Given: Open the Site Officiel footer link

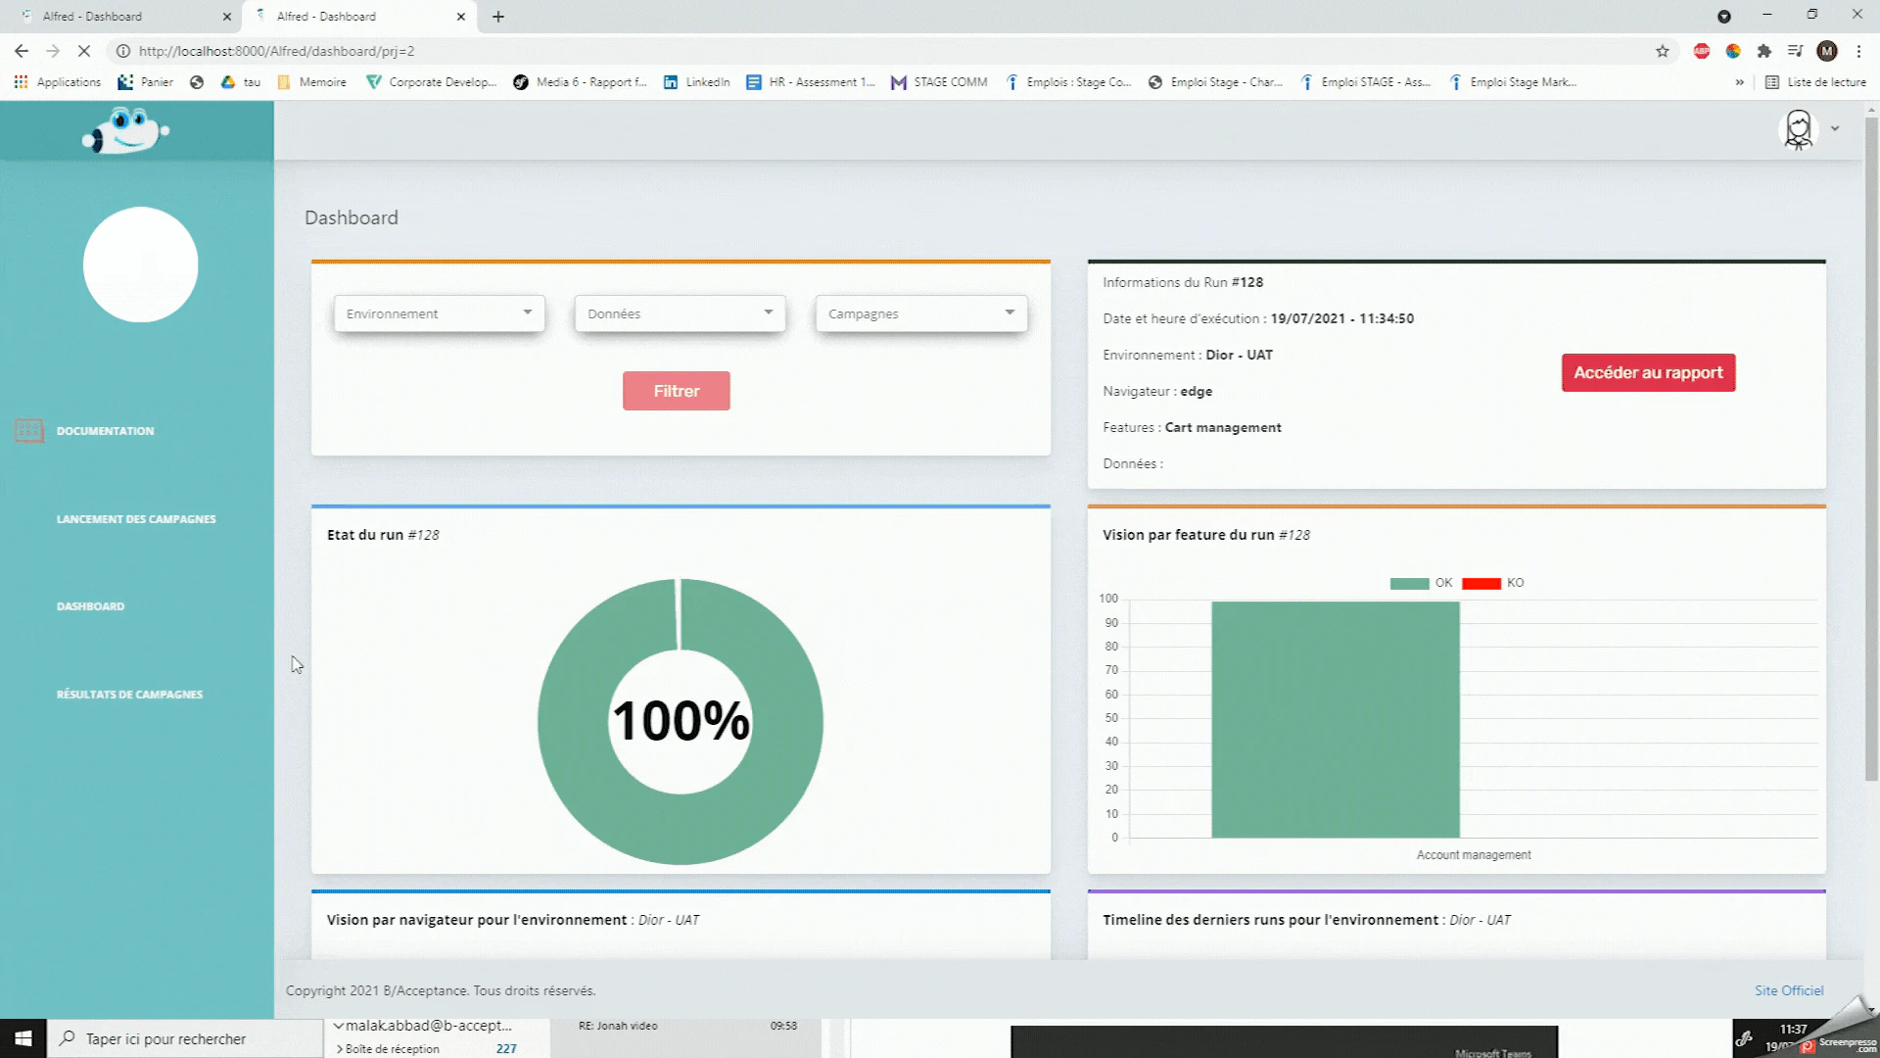Looking at the screenshot, I should tap(1788, 990).
